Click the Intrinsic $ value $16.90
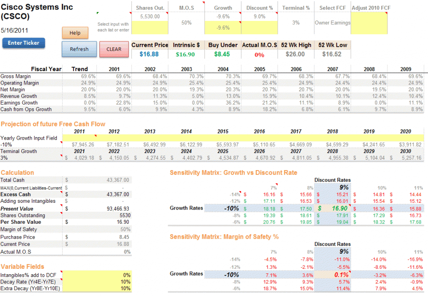428x296 pixels. click(x=185, y=54)
